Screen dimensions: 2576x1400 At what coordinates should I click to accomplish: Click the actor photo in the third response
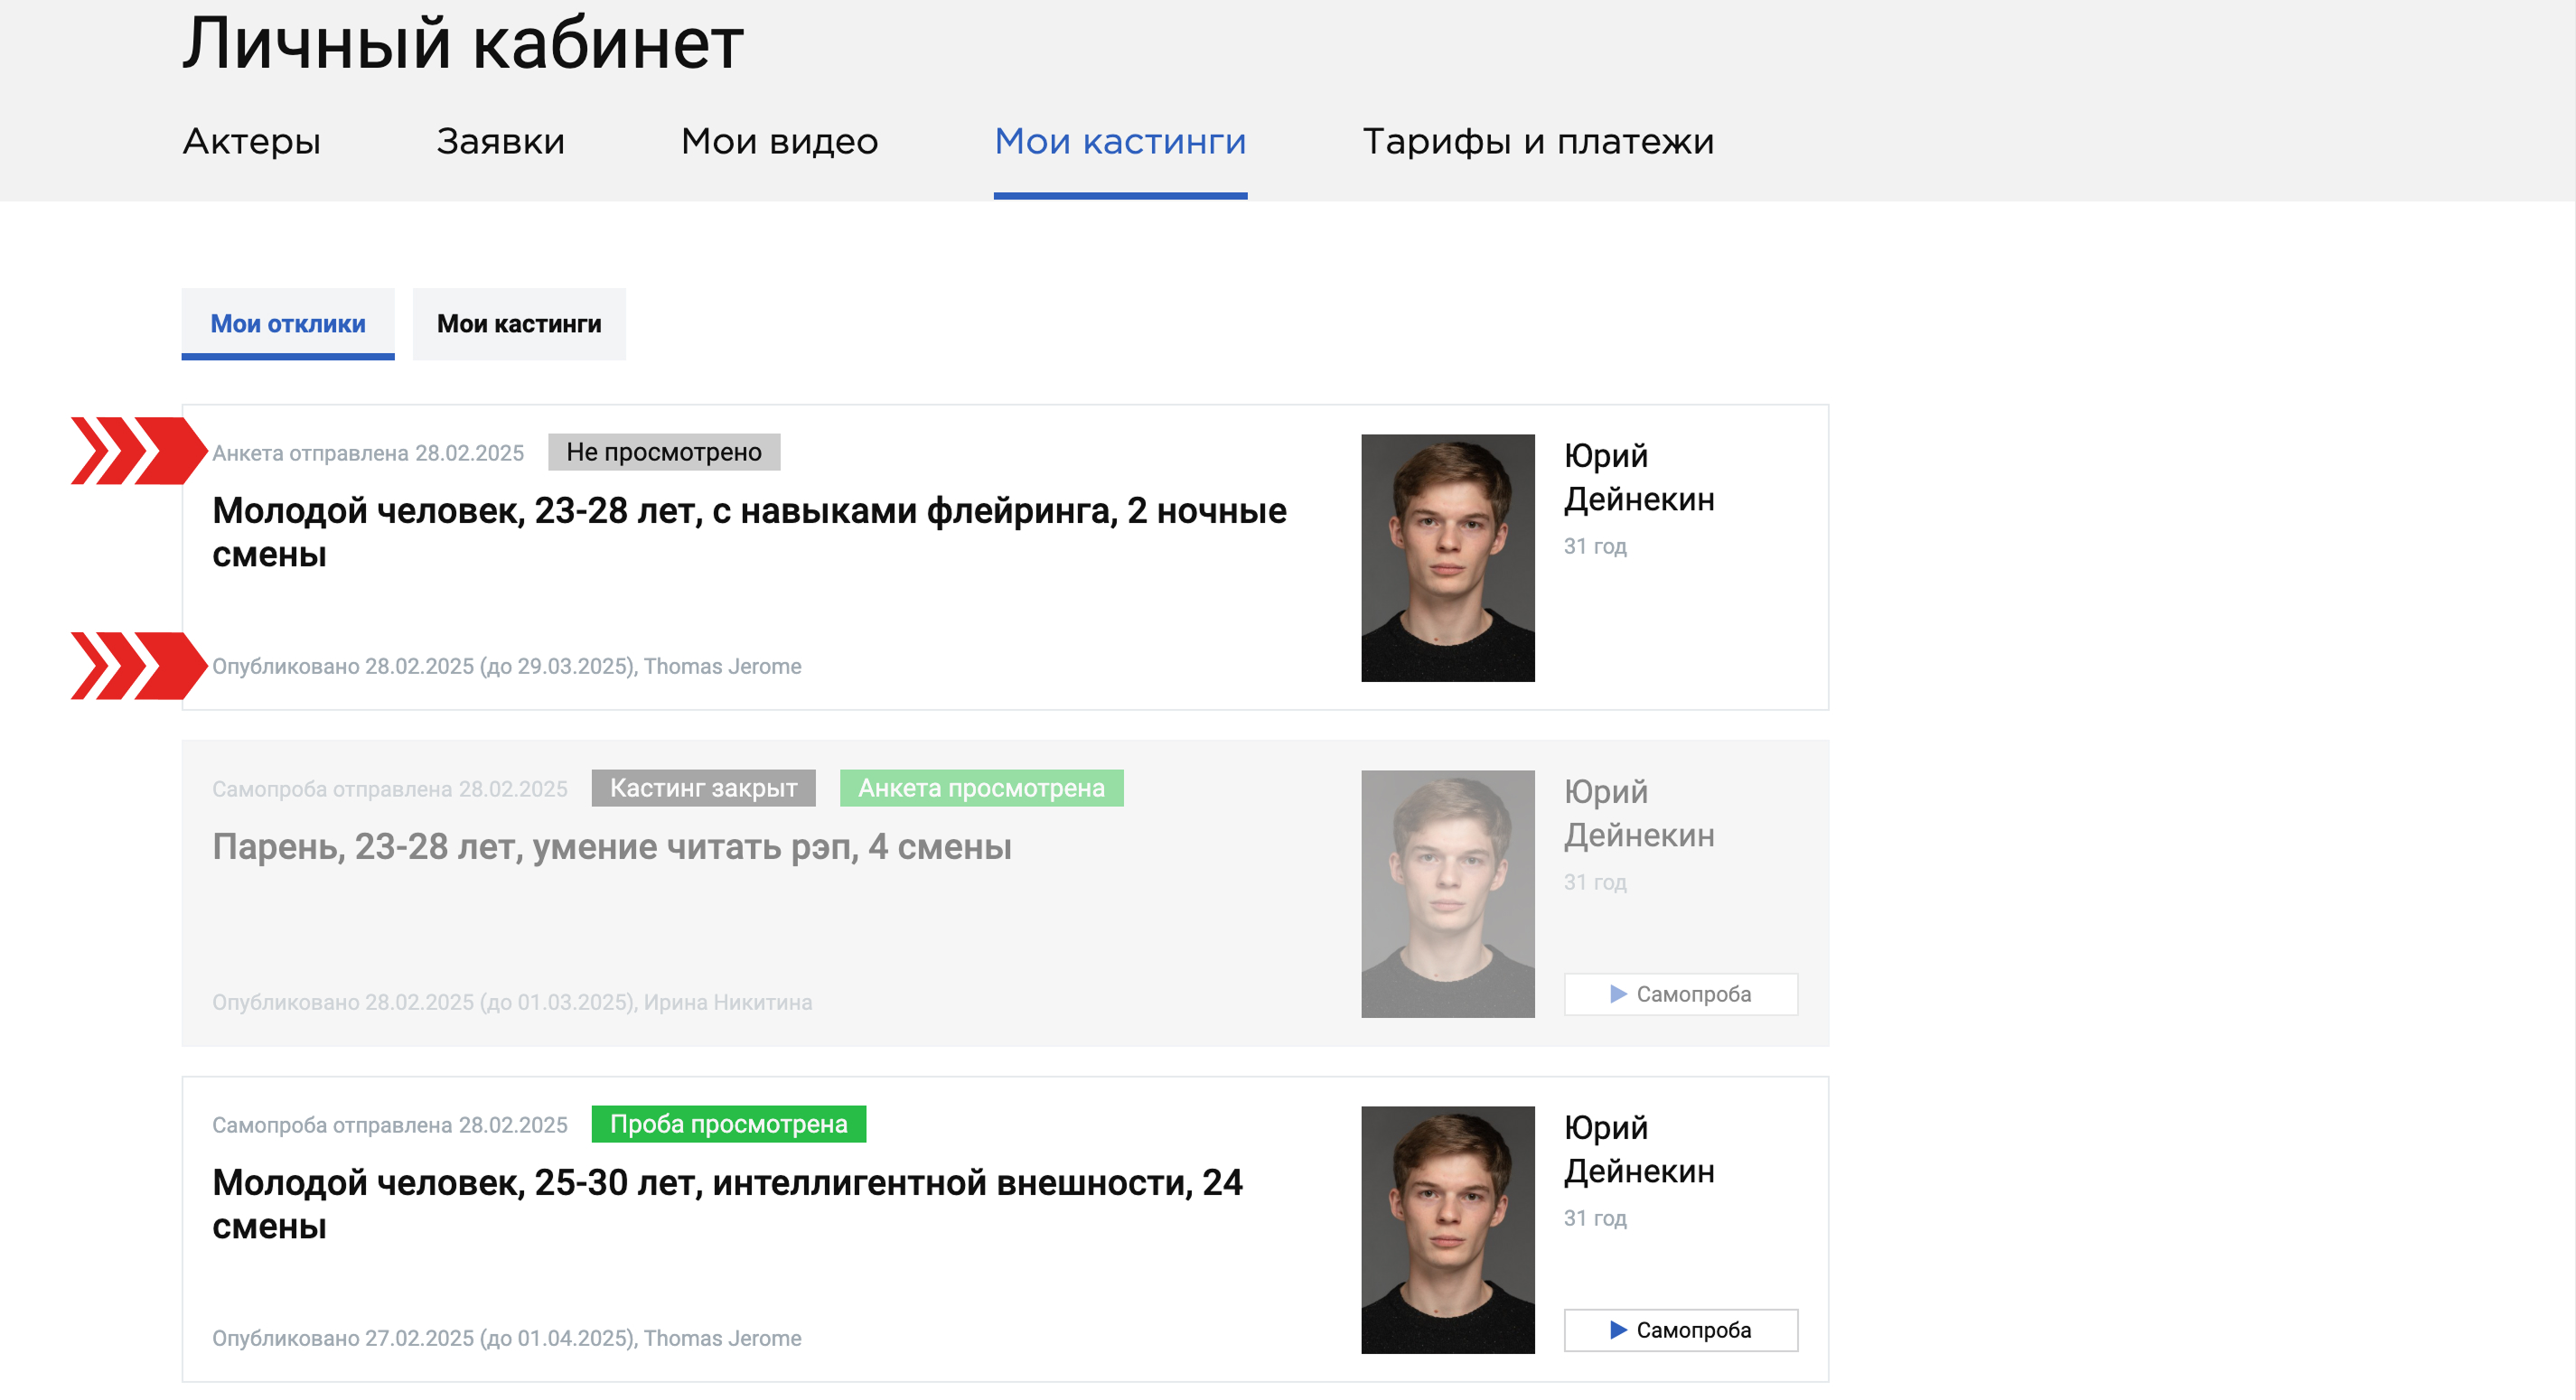coord(1447,1230)
